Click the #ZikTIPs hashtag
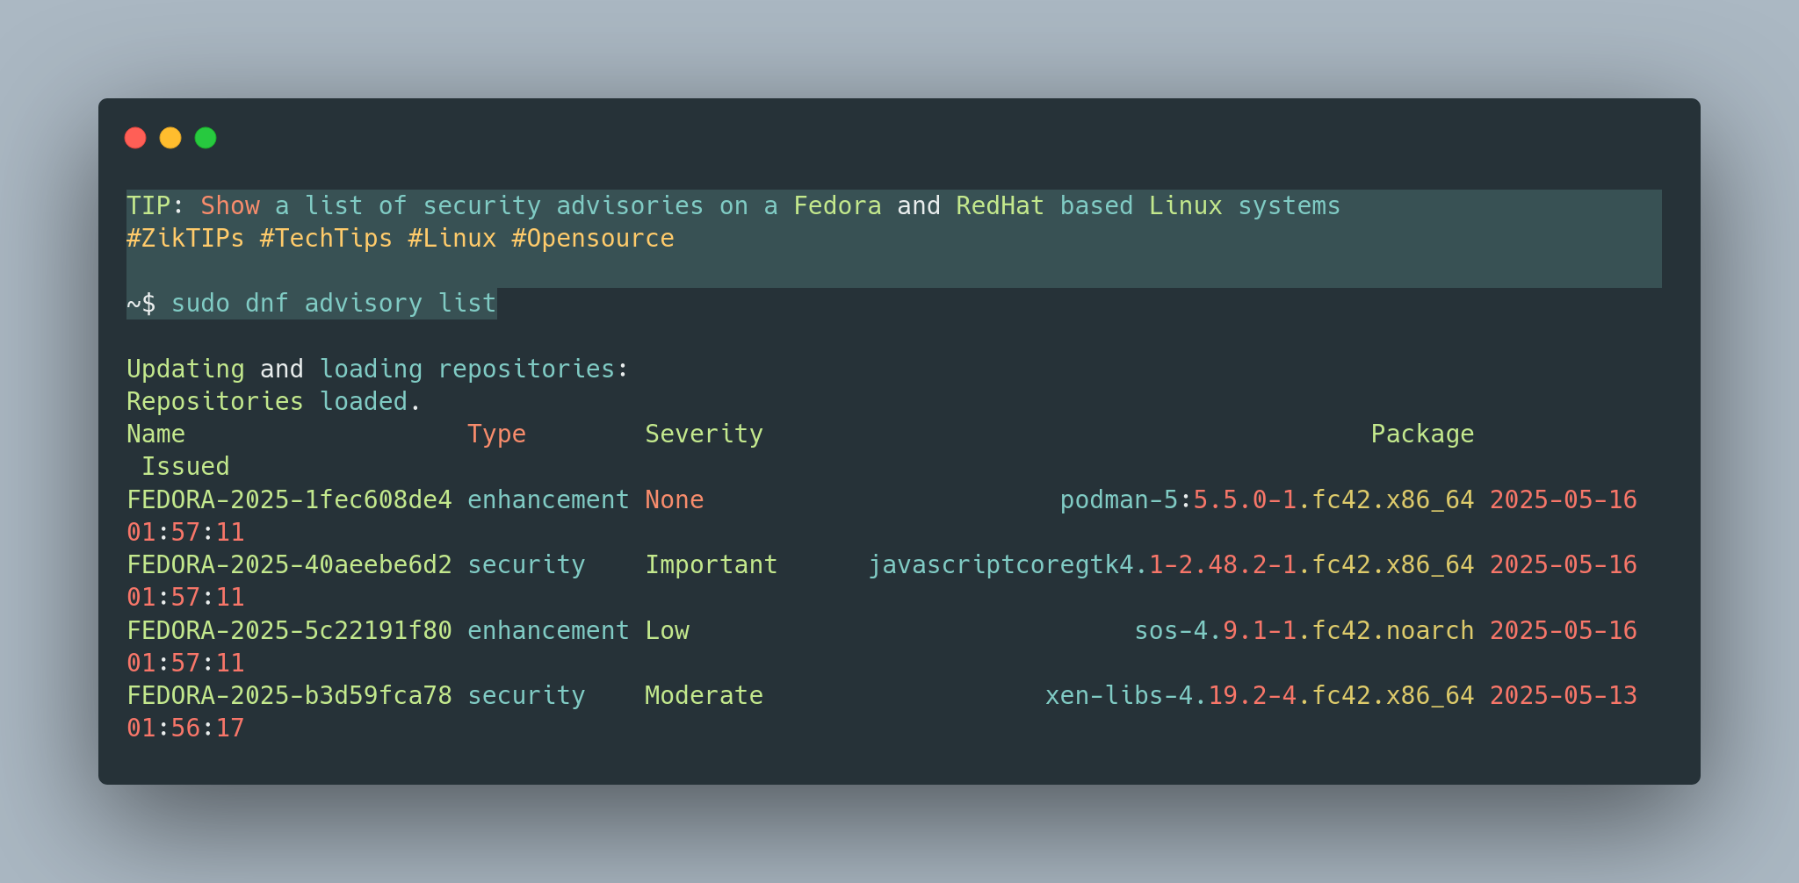1799x883 pixels. tap(185, 239)
